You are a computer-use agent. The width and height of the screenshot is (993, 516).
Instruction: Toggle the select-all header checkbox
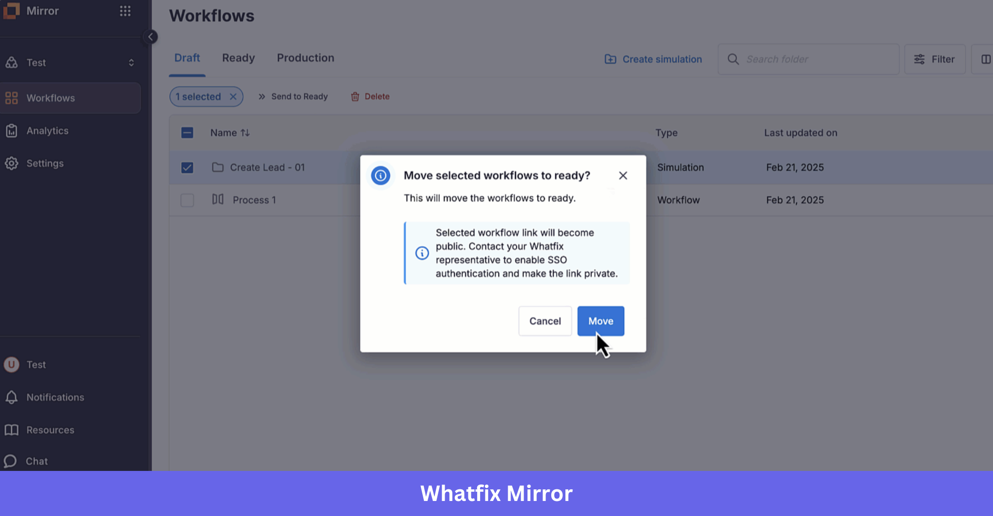[187, 133]
